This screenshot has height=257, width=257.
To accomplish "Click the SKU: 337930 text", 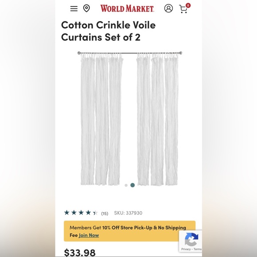I will (x=128, y=213).
